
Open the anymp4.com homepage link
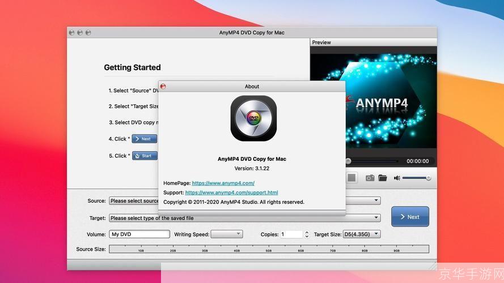223,183
